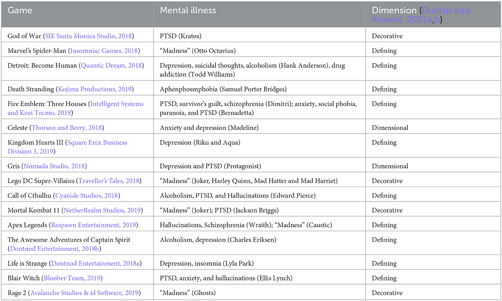Click 'Defining' in the Marvel's Spider-Man row
Screen dimensions: 502x301
[x=384, y=51]
